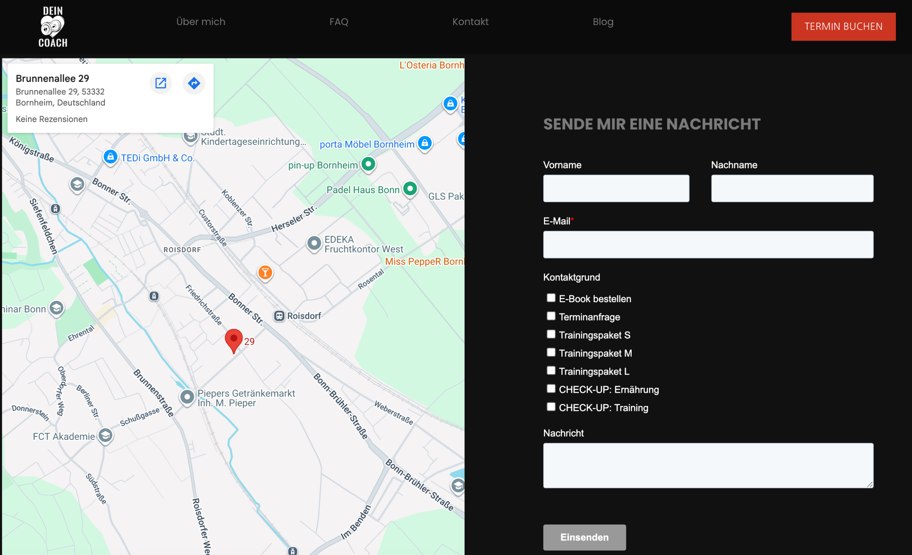This screenshot has height=555, width=912.
Task: Open the Blog navigation link
Action: click(602, 22)
